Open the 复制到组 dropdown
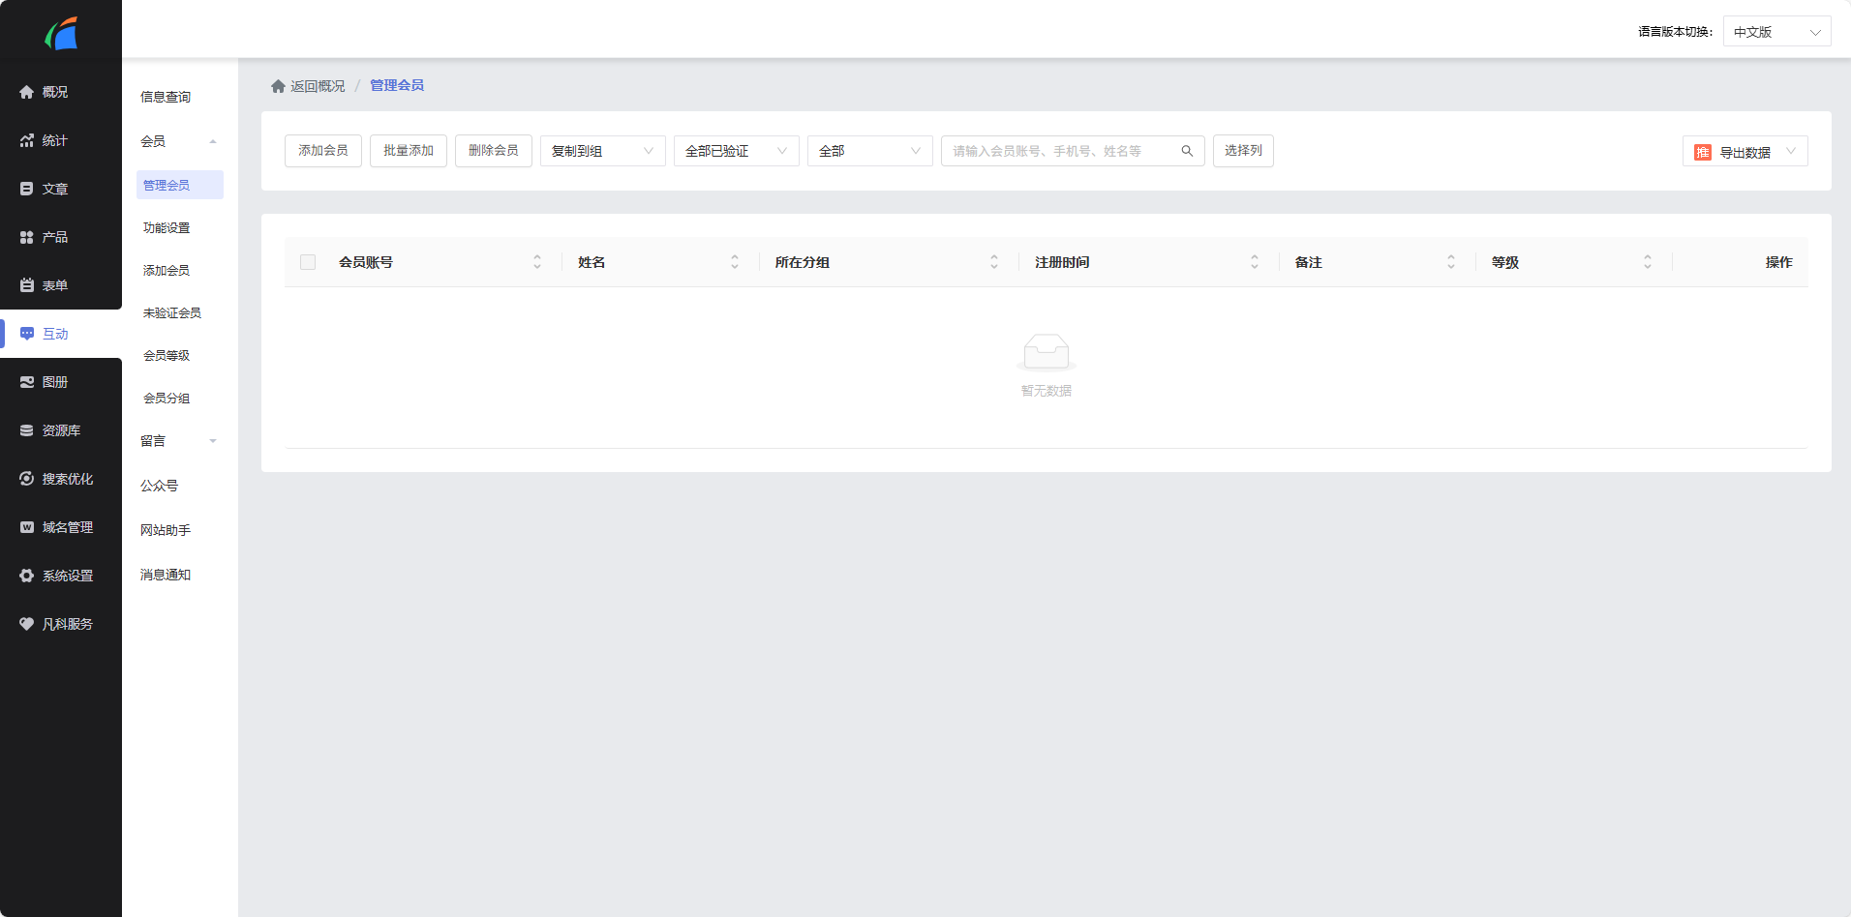 coord(602,151)
